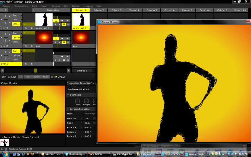The width and height of the screenshot is (251, 157).
Task: Toggle Bypass (B) on layer 2
Action: coord(6,34)
